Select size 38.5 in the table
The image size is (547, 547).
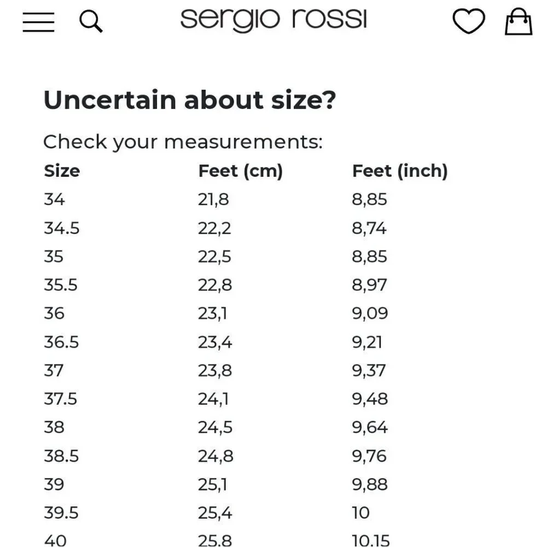[61, 456]
